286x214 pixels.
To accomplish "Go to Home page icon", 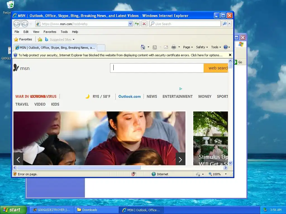I will tap(143, 47).
